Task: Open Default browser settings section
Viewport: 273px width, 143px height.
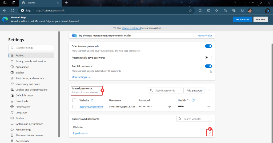Action: pos(31,95)
